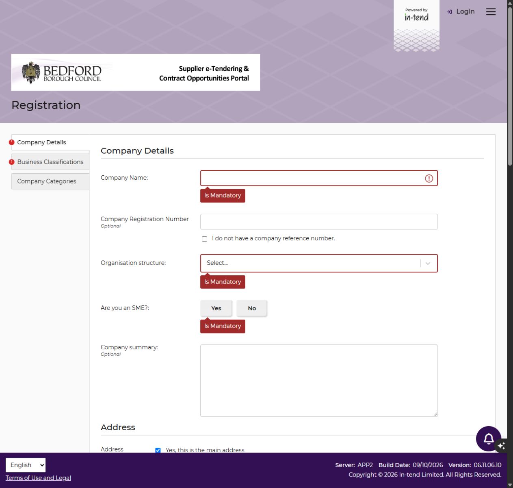
Task: Click the red alert icon beside Business Classifications
Action: 12,162
